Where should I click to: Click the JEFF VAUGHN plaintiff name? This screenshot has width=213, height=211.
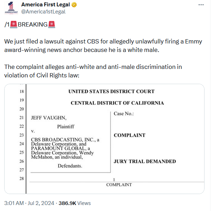coord(49,118)
